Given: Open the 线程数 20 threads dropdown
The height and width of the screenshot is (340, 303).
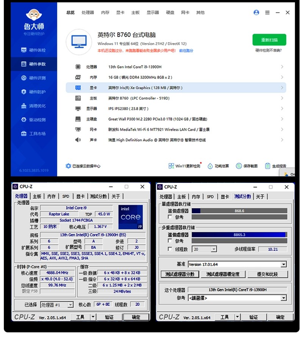Looking at the screenshot, I should click(x=204, y=249).
